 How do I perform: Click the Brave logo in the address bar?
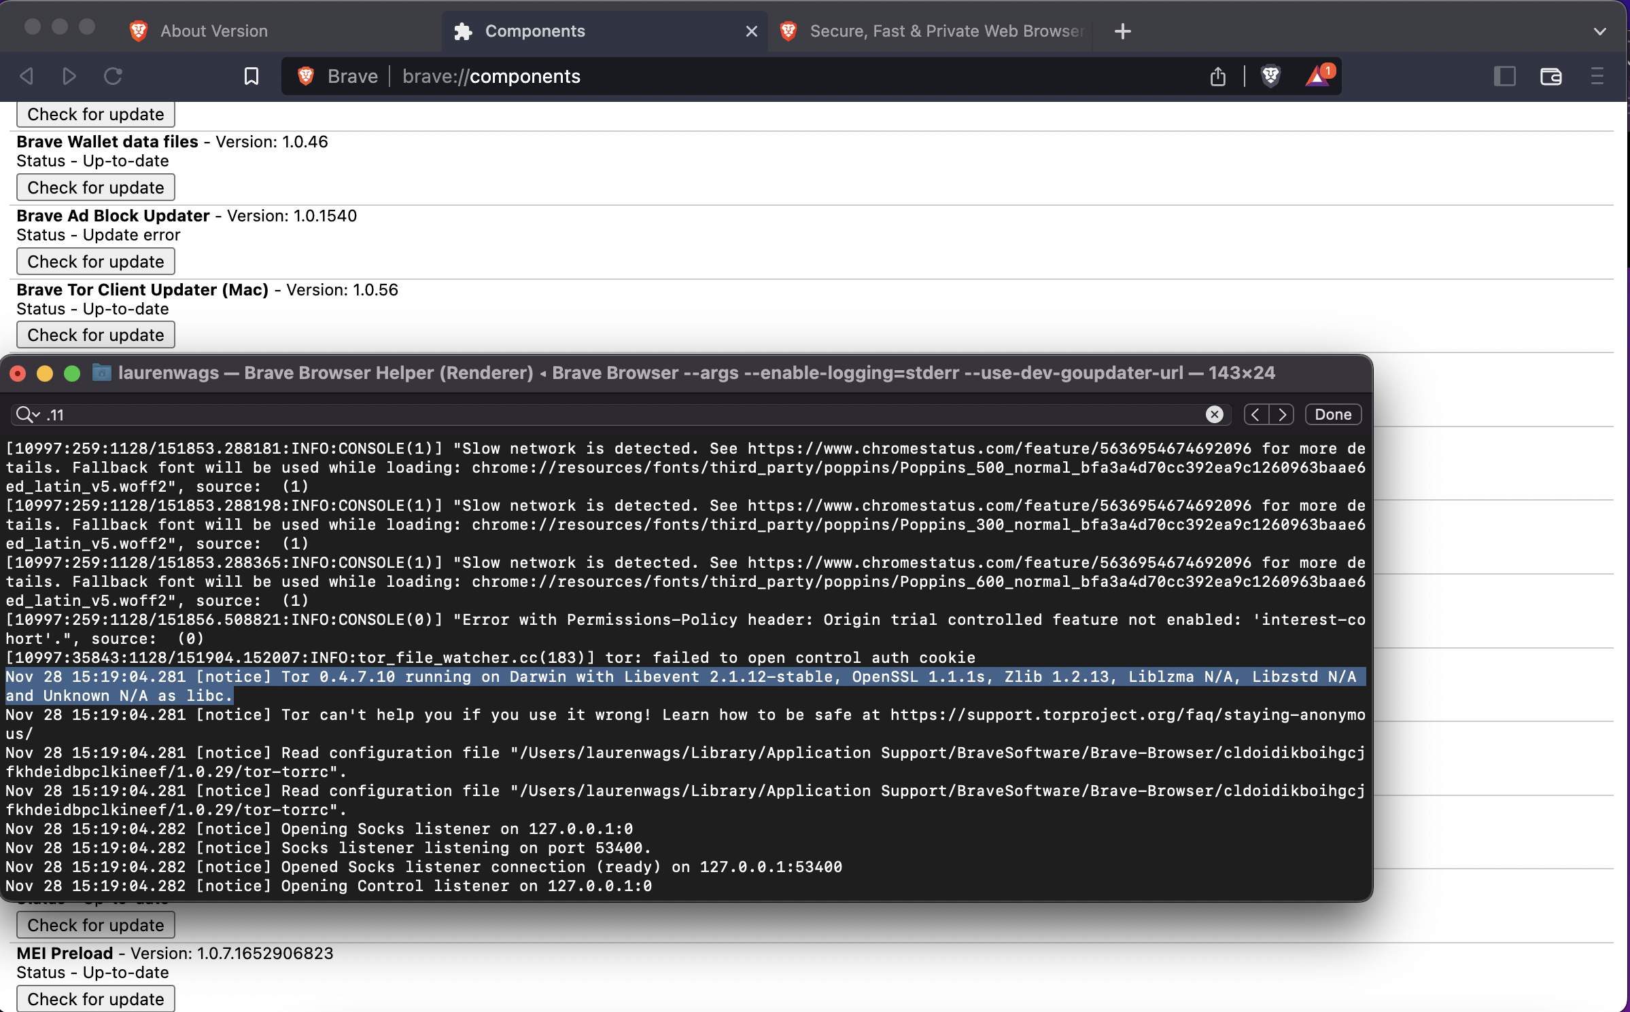(x=306, y=76)
